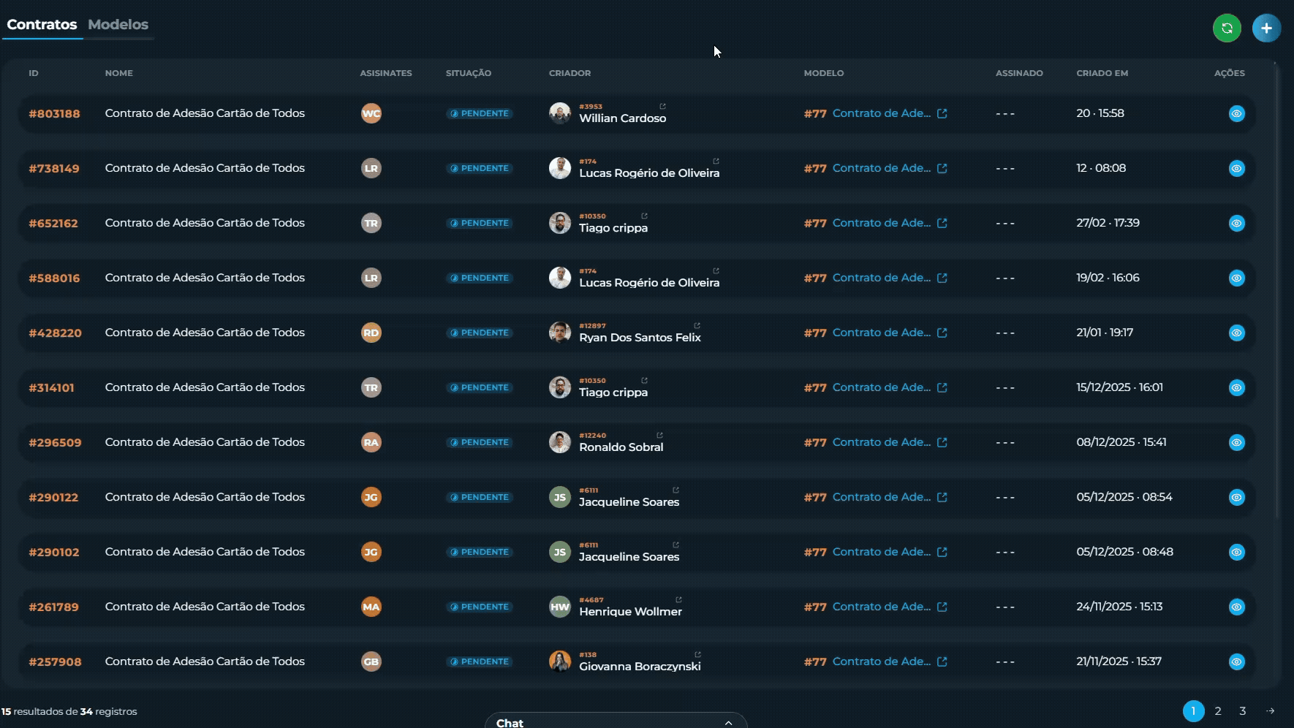Image resolution: width=1294 pixels, height=728 pixels.
Task: Open model external link icon in row #428220
Action: pyautogui.click(x=942, y=333)
